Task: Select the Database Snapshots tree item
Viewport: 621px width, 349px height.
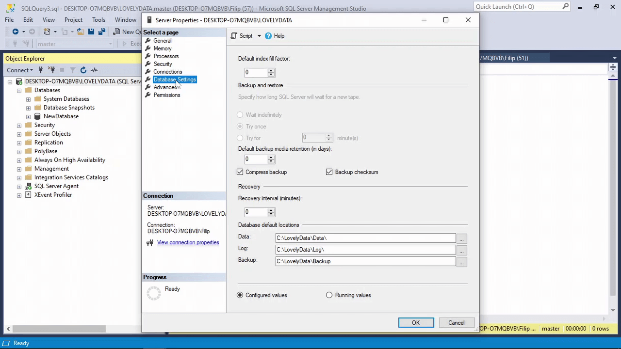Action: [69, 108]
